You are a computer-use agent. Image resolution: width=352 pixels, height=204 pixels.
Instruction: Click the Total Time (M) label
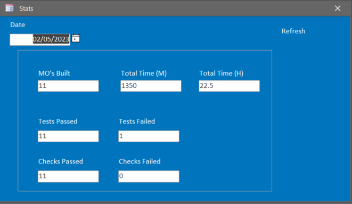pos(144,74)
